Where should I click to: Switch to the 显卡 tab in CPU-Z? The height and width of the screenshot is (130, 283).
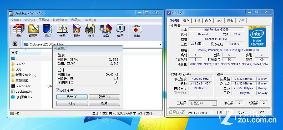[x=230, y=21]
